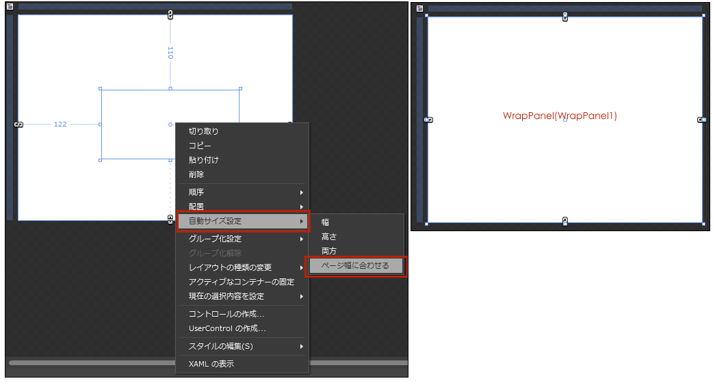Click top margin link icon in left designer
This screenshot has height=383, width=715.
[170, 15]
